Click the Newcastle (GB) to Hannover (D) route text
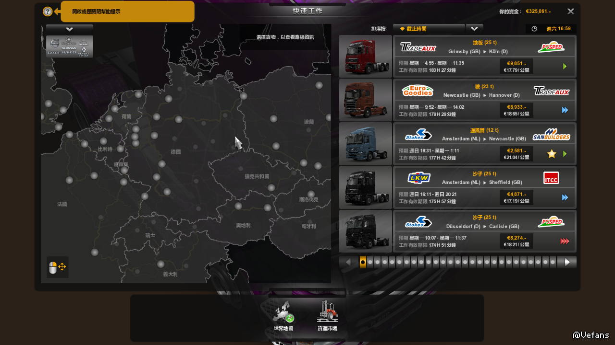The image size is (615, 345). pyautogui.click(x=481, y=95)
